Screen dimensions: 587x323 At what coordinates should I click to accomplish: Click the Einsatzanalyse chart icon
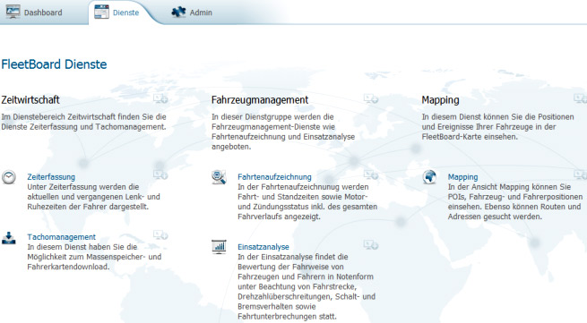coord(219,247)
